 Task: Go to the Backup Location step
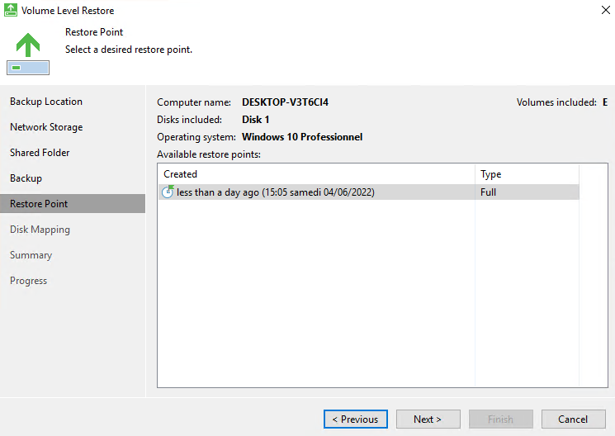pyautogui.click(x=46, y=102)
